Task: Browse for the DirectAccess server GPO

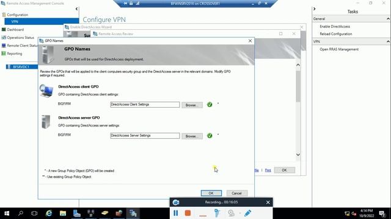Action: tap(192, 136)
